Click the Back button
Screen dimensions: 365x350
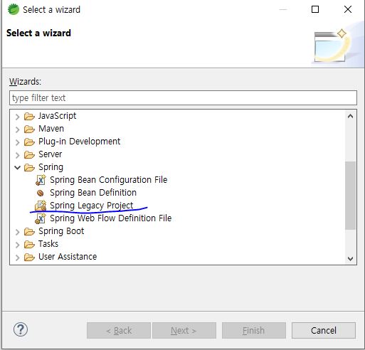click(119, 330)
